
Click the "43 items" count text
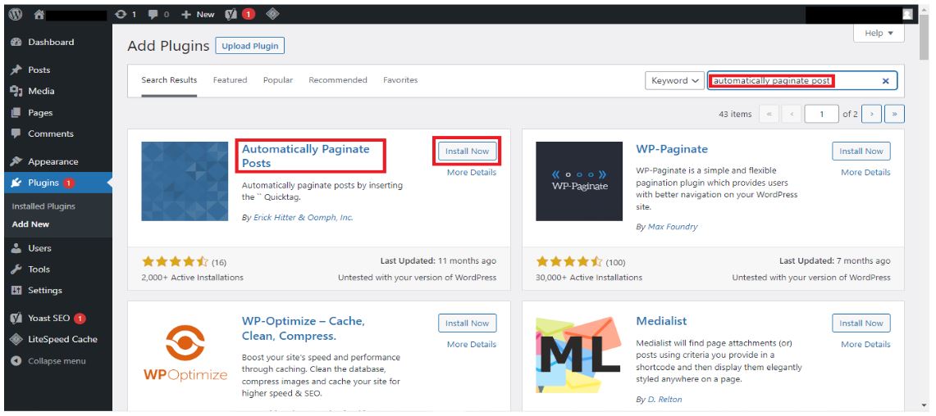pos(735,114)
